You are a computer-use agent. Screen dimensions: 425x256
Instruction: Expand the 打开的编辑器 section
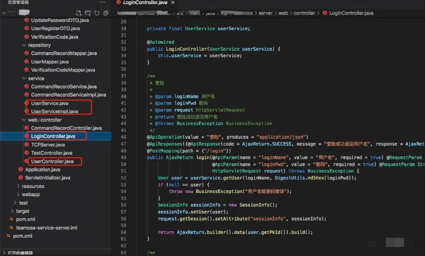(x=20, y=253)
